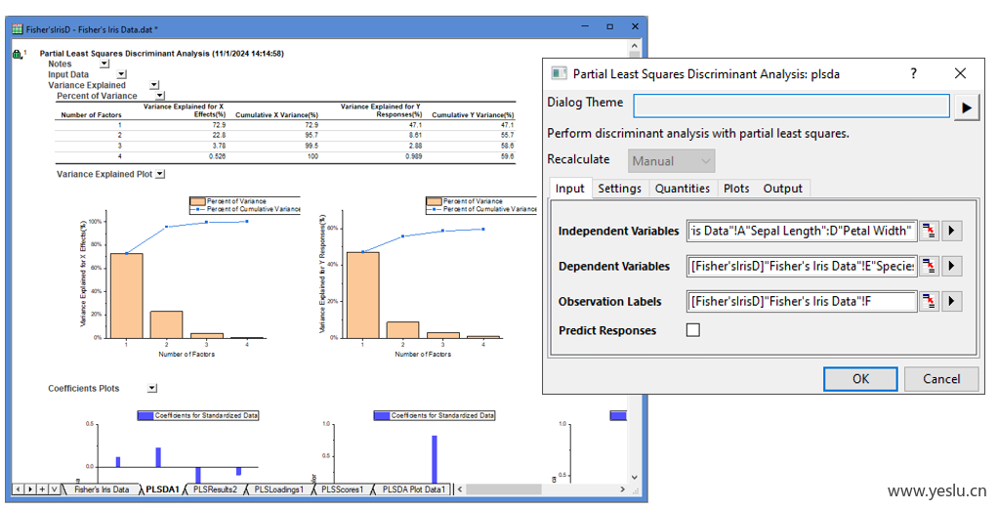Click the Dialog Theme input field
The height and width of the screenshot is (510, 998).
point(791,106)
